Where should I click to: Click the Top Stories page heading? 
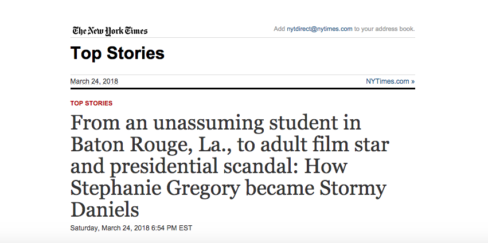pyautogui.click(x=118, y=53)
